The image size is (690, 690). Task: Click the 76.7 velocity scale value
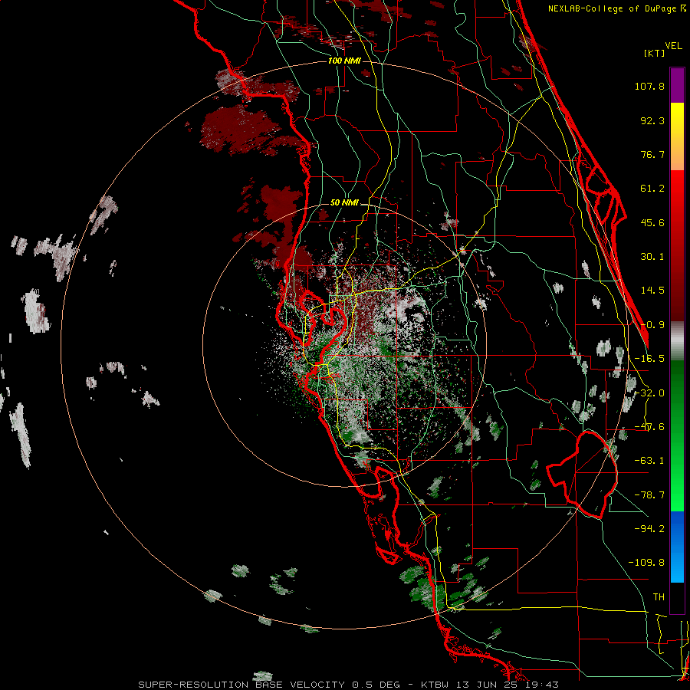(652, 154)
